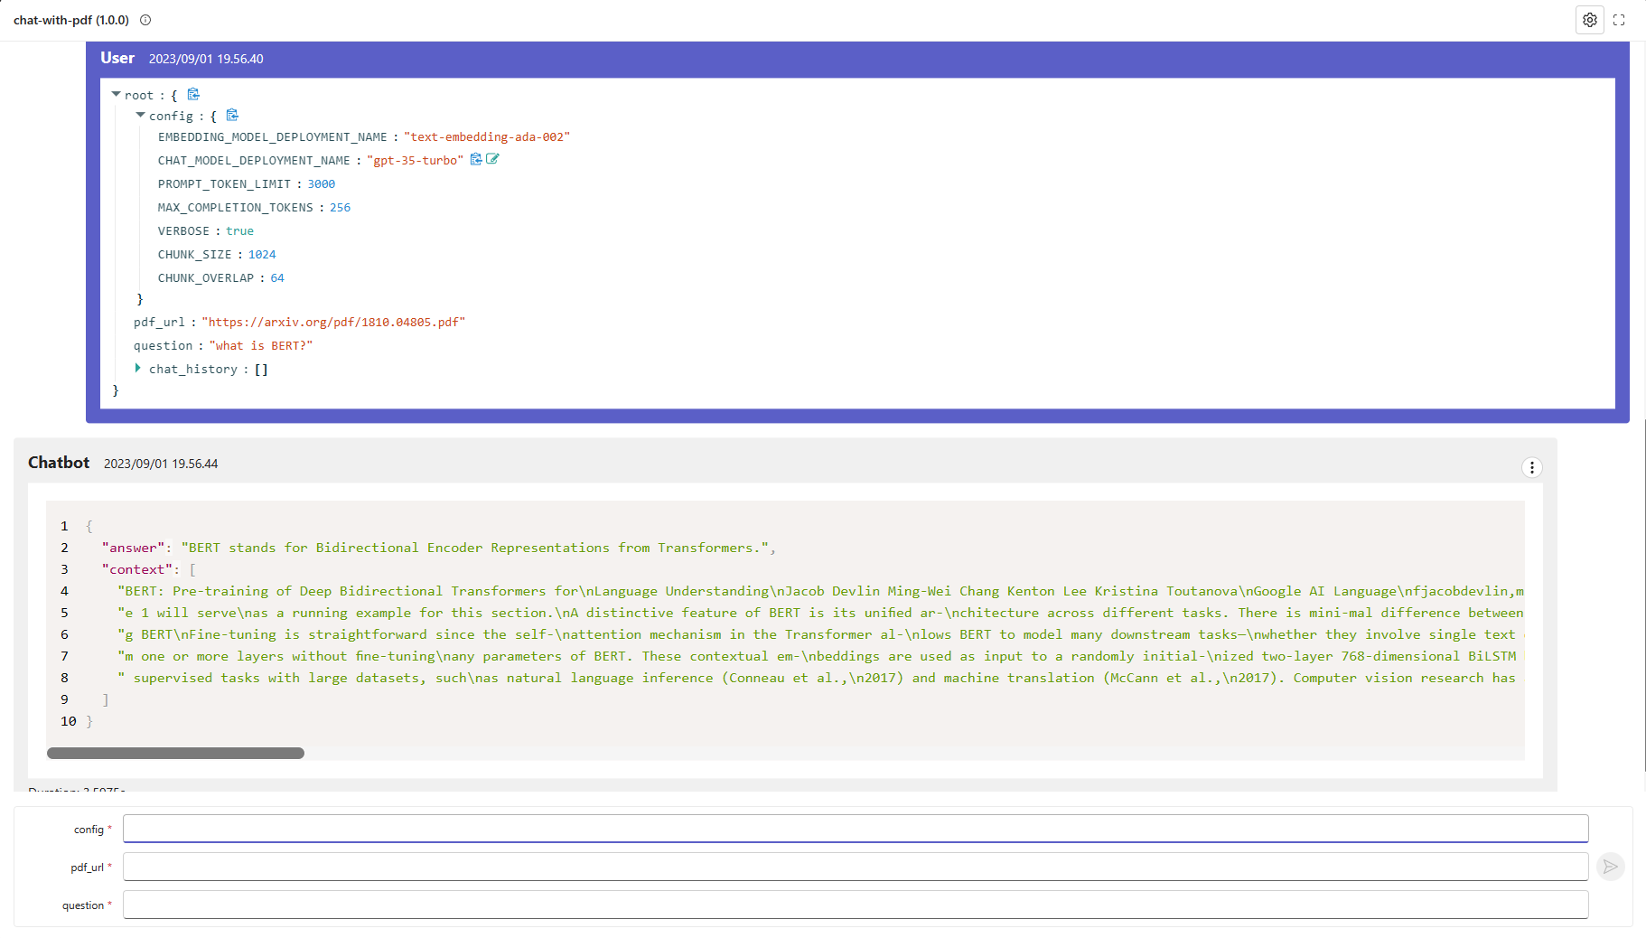Click the CHUNK_OVERLAP value 64
1646x938 pixels.
coord(277,277)
